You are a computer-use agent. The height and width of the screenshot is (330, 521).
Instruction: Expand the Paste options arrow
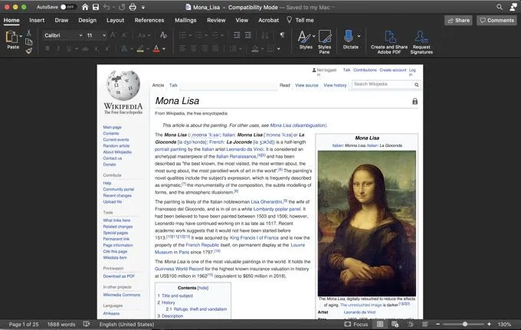coord(21,36)
